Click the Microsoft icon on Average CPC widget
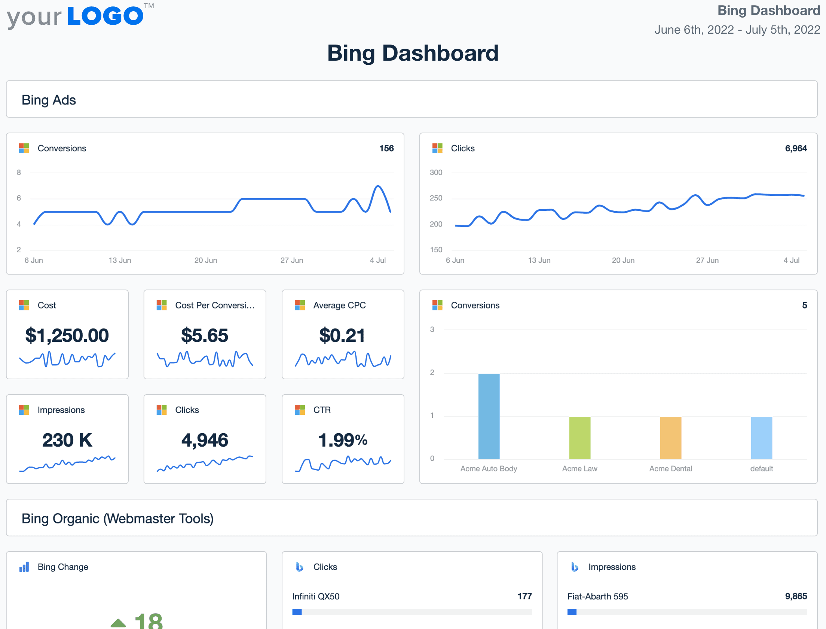Screen dimensions: 826x629 (x=300, y=305)
